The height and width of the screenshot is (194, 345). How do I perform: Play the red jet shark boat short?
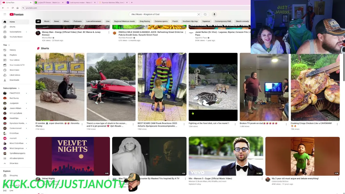(111, 87)
